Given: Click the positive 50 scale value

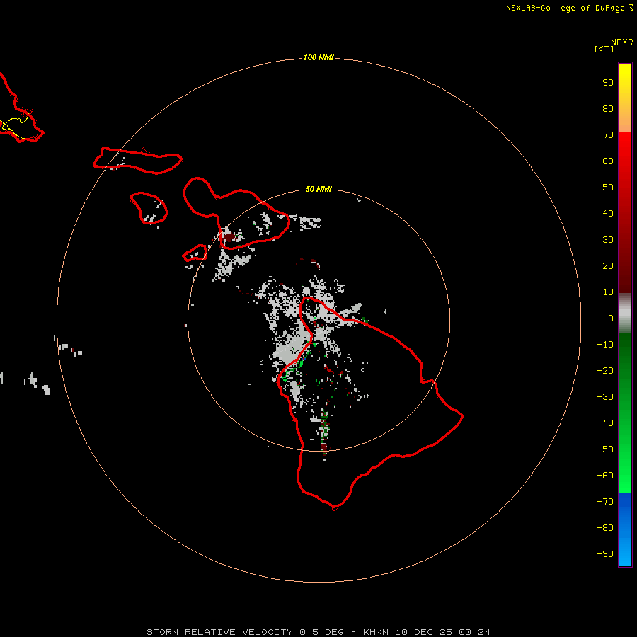Looking at the screenshot, I should pos(608,188).
